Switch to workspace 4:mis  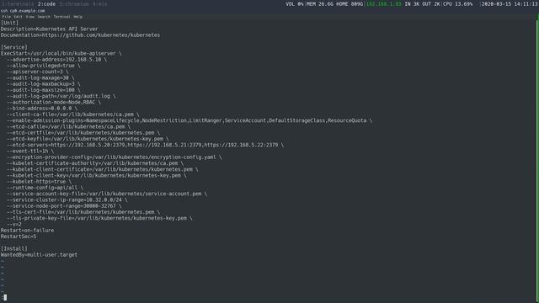[x=100, y=4]
